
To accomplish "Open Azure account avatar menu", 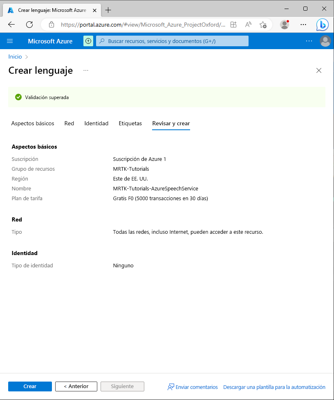I will point(325,41).
